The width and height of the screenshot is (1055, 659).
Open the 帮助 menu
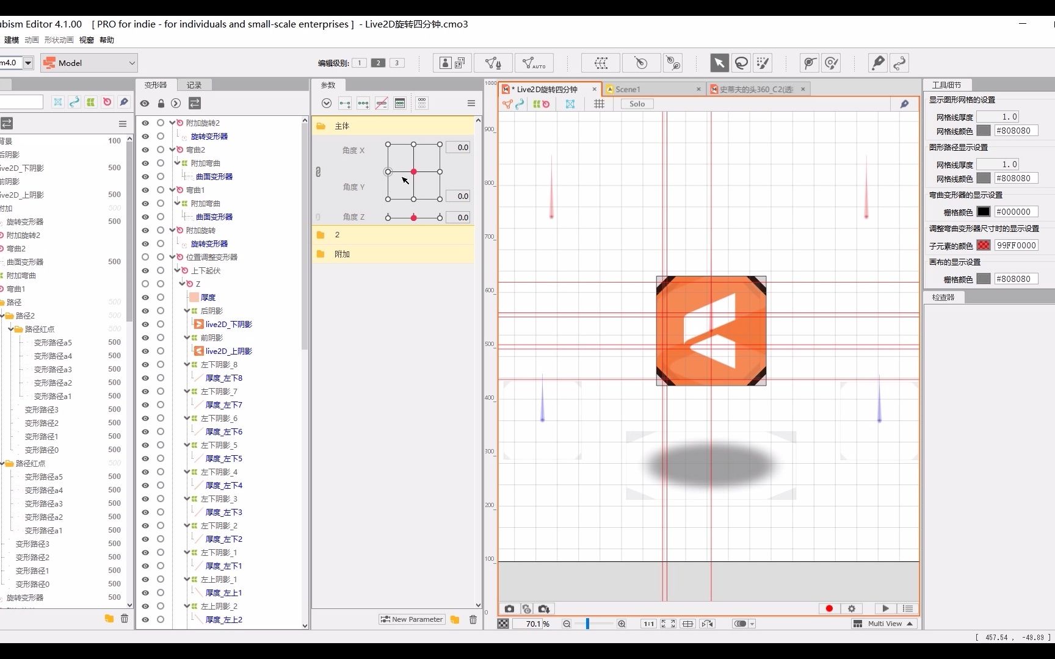(107, 40)
